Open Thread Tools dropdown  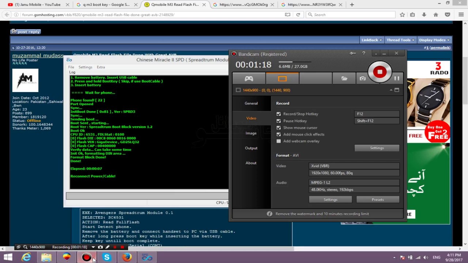pyautogui.click(x=400, y=40)
